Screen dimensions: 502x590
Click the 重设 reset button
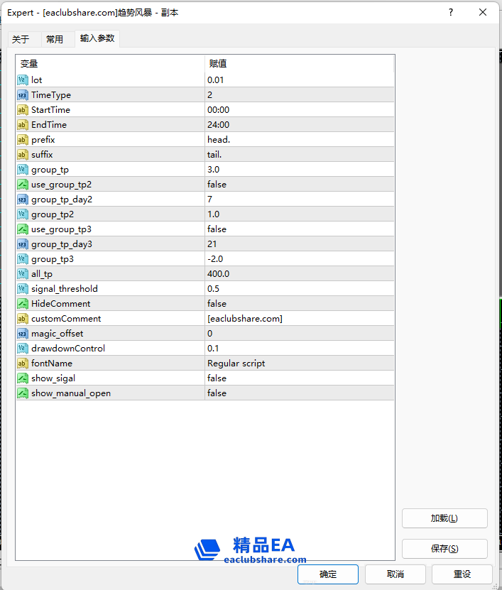(x=462, y=574)
